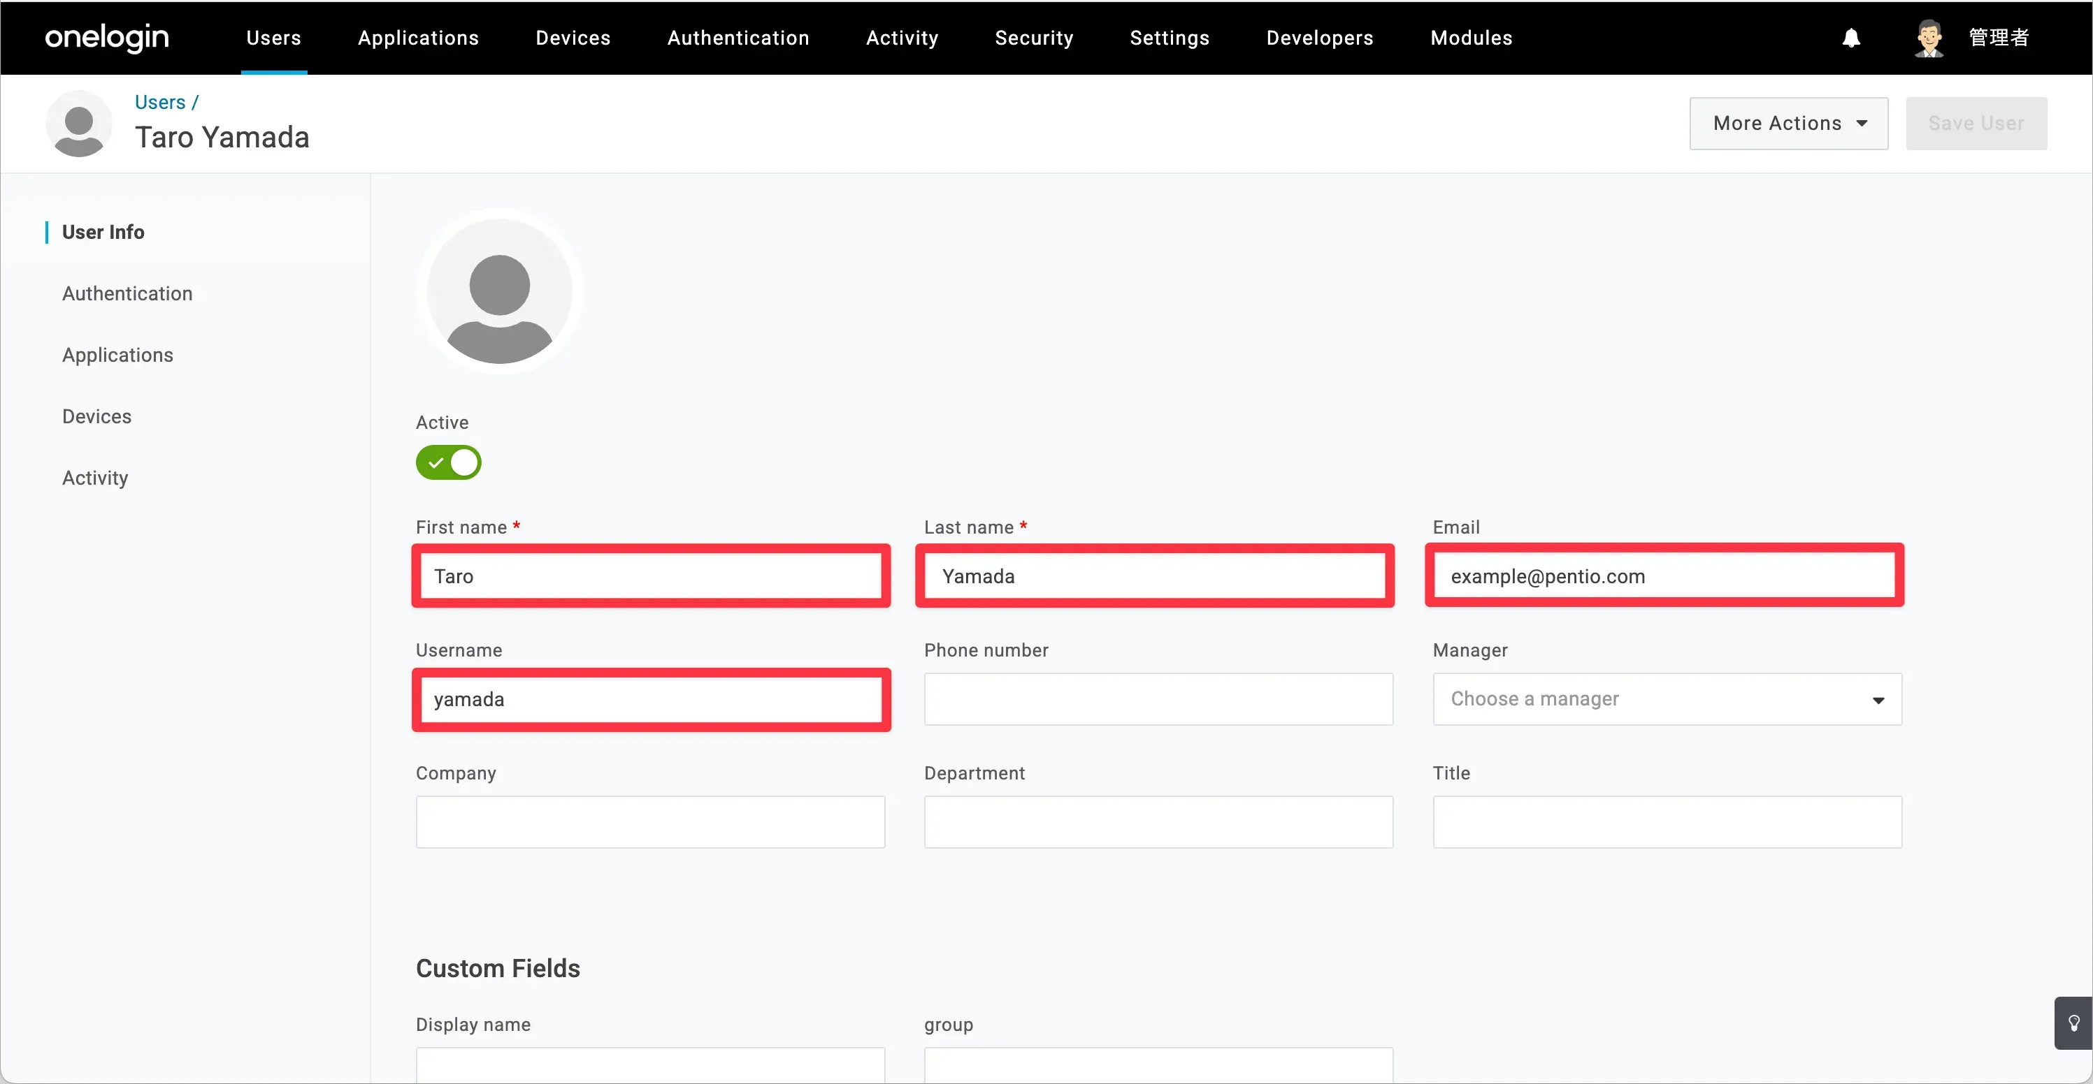Viewport: 2093px width, 1084px height.
Task: Click the small user avatar beside Taro Yamada
Action: click(79, 124)
